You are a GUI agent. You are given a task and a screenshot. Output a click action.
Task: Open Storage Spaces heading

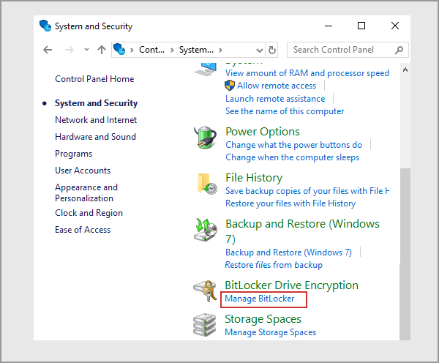263,319
